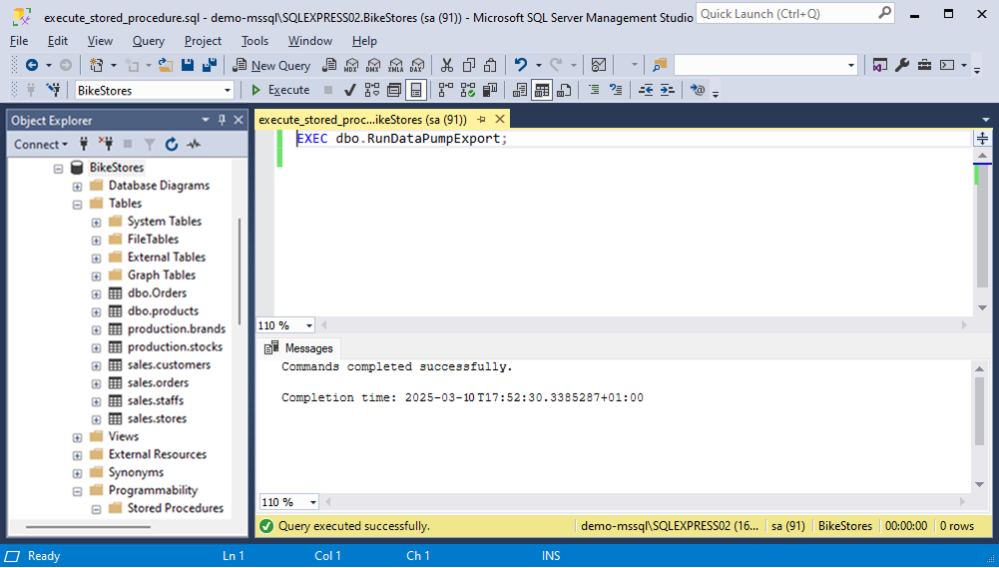Start a DAX query

[x=417, y=65]
